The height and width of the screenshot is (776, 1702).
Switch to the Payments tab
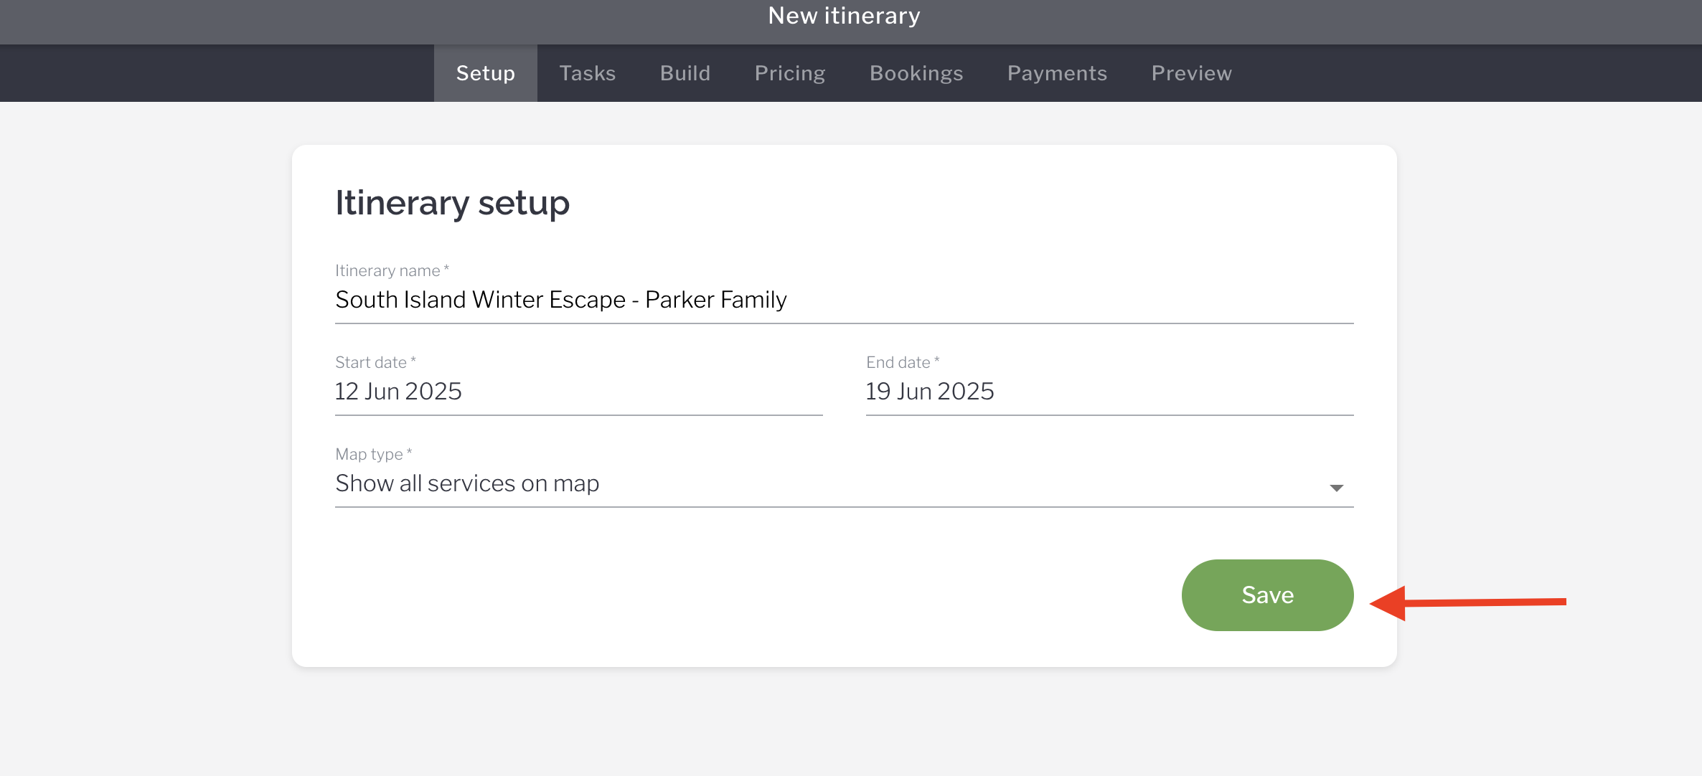[1056, 73]
